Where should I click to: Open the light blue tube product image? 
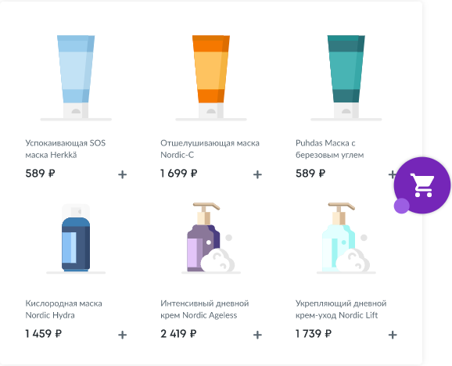(76, 77)
